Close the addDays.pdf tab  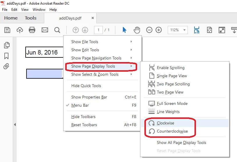[x=93, y=18]
